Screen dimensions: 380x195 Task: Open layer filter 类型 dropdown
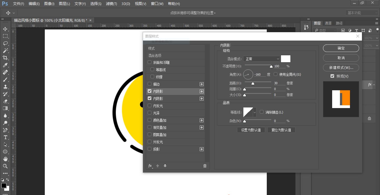(325, 30)
